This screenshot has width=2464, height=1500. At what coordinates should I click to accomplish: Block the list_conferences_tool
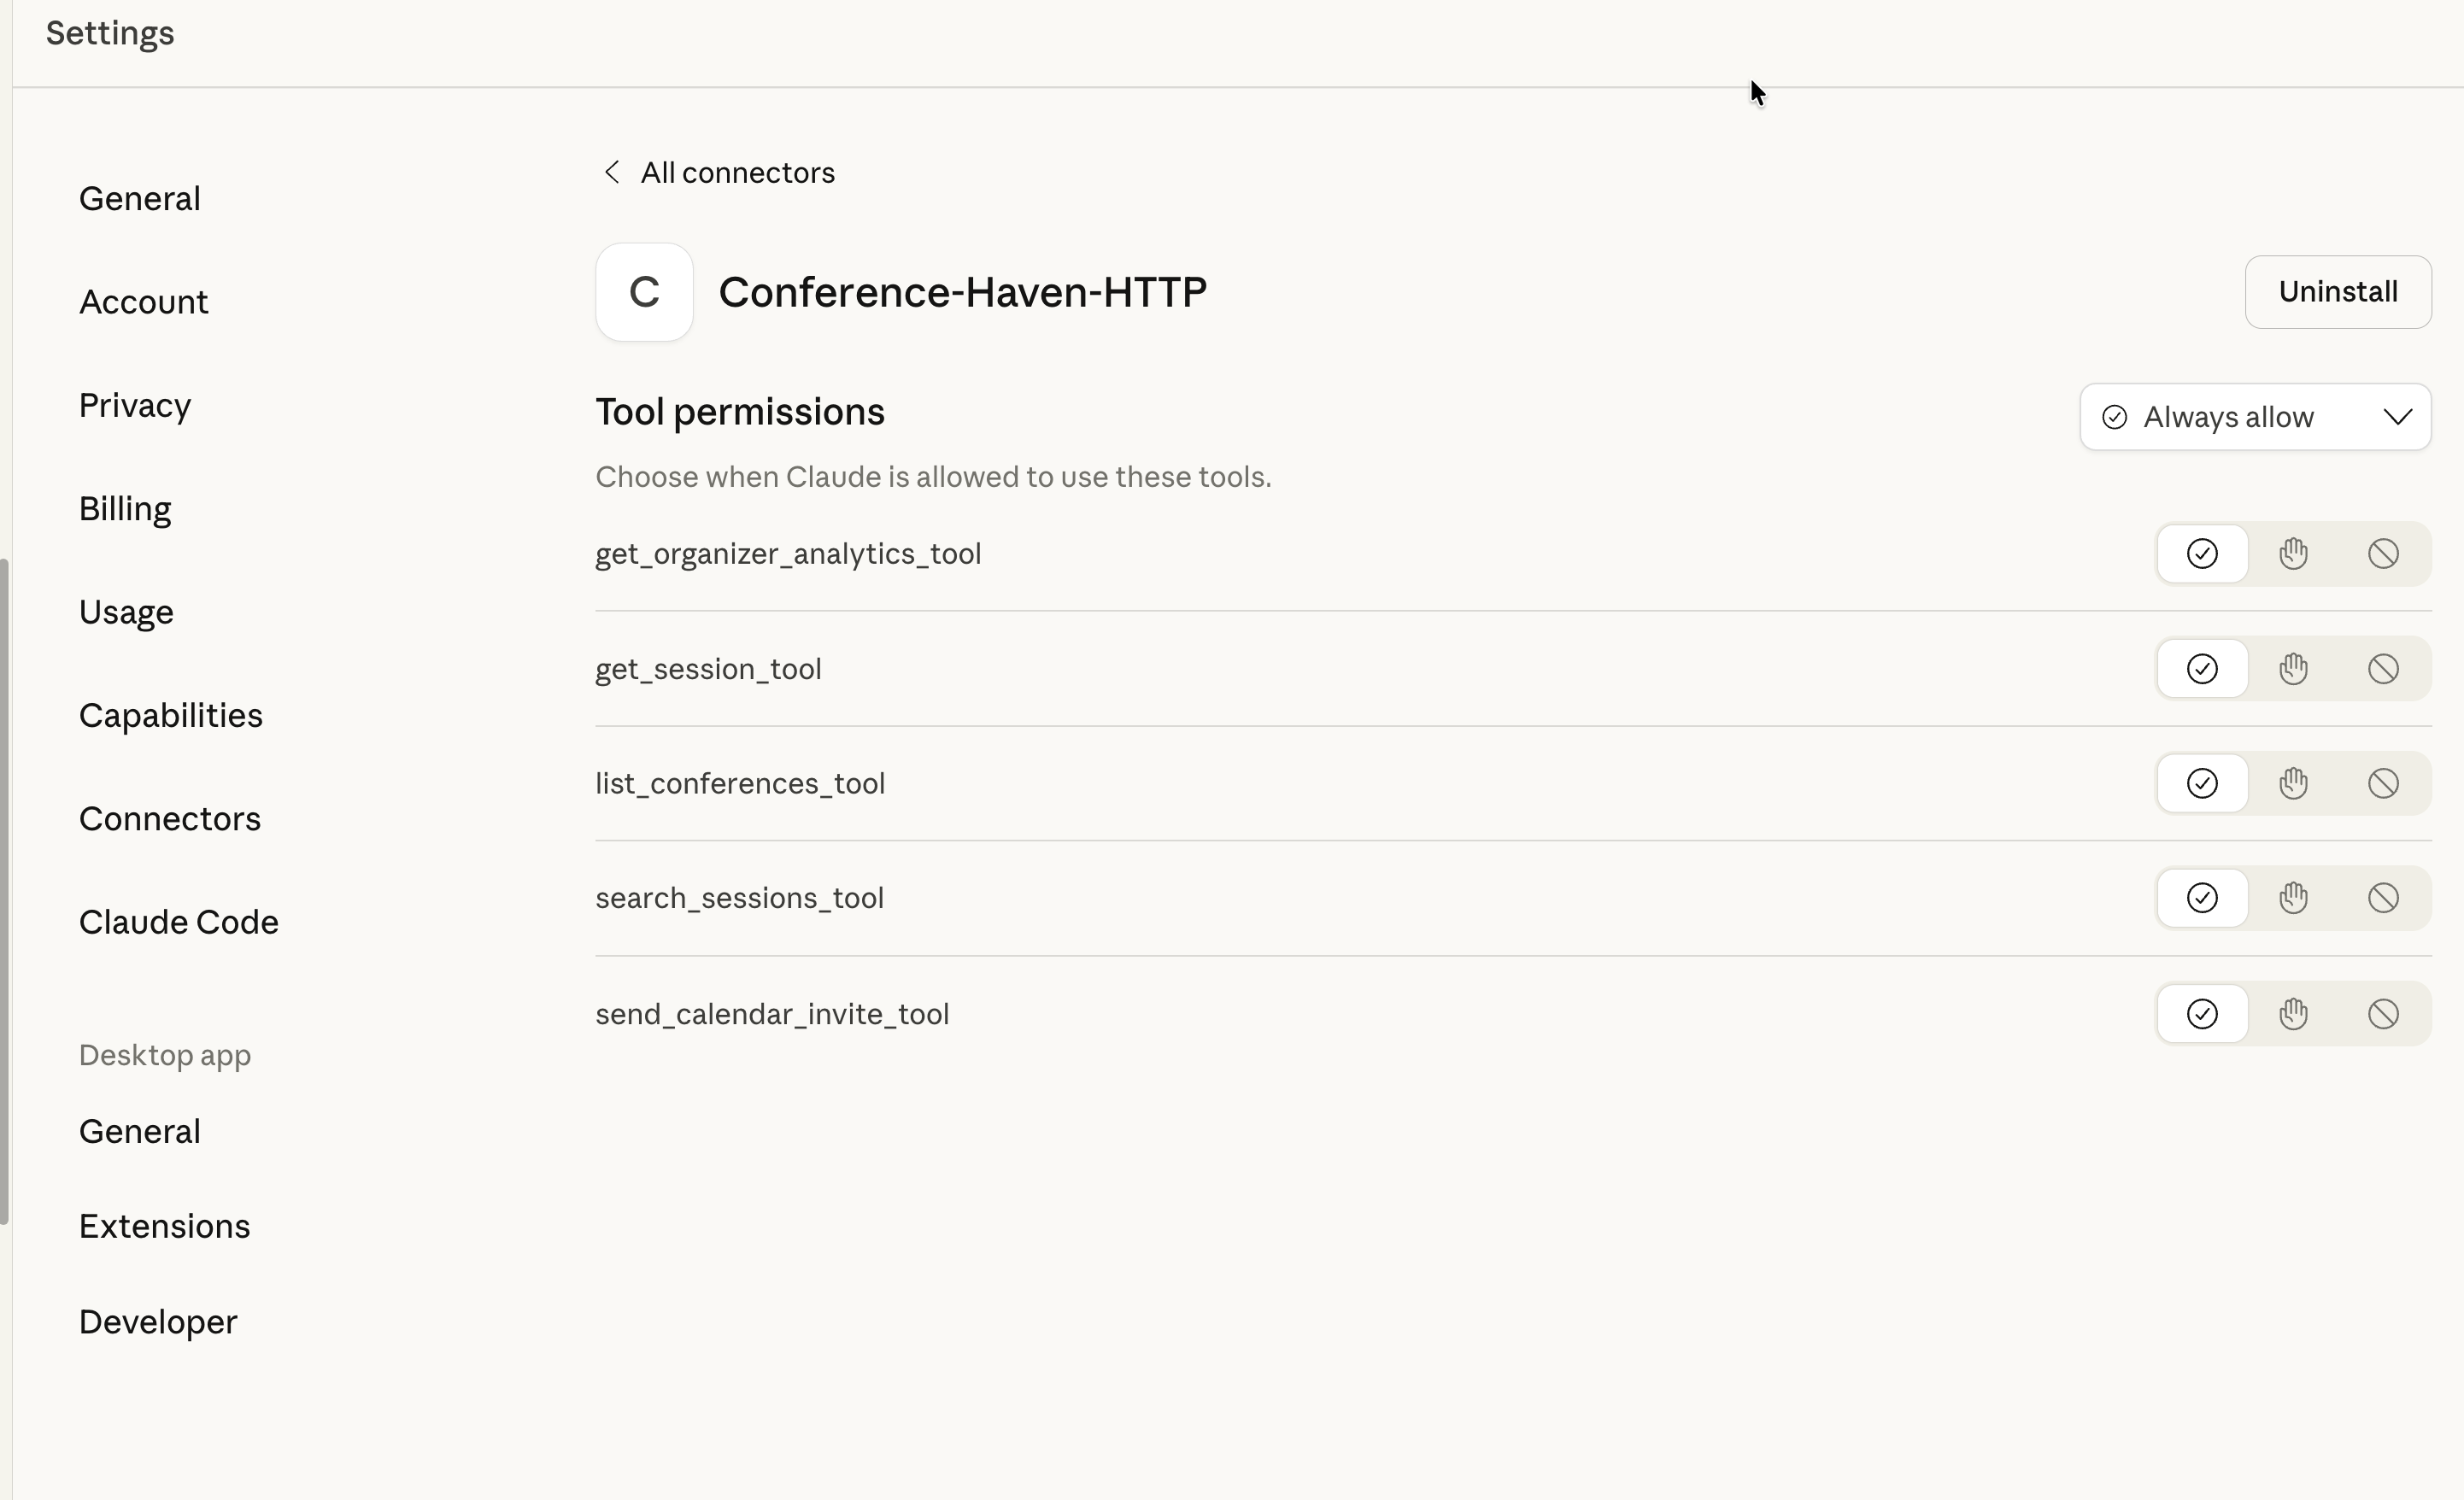[x=2384, y=783]
